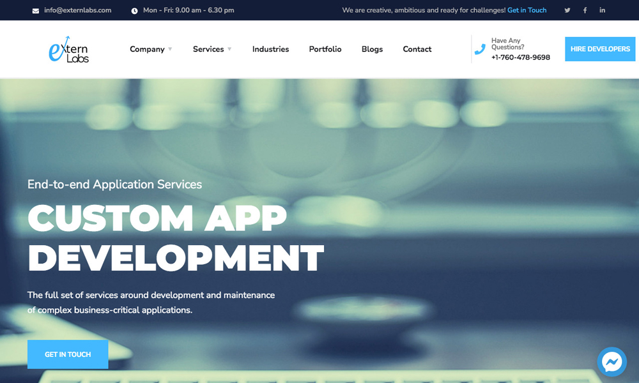Click the blue phone handset icon
Screen dimensions: 639x383
coord(480,49)
